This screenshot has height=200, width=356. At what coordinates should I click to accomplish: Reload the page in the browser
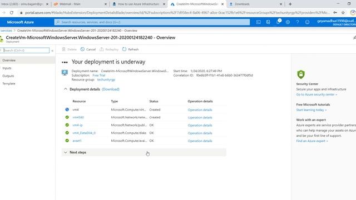pyautogui.click(x=12, y=13)
